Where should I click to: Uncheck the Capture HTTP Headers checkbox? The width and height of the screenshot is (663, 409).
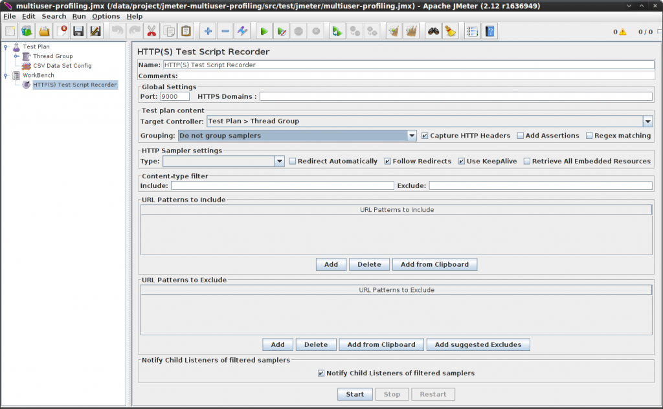tap(425, 135)
